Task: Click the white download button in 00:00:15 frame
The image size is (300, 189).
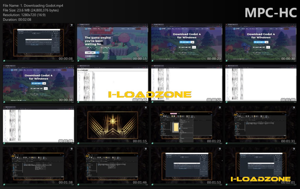Action: coord(90,52)
